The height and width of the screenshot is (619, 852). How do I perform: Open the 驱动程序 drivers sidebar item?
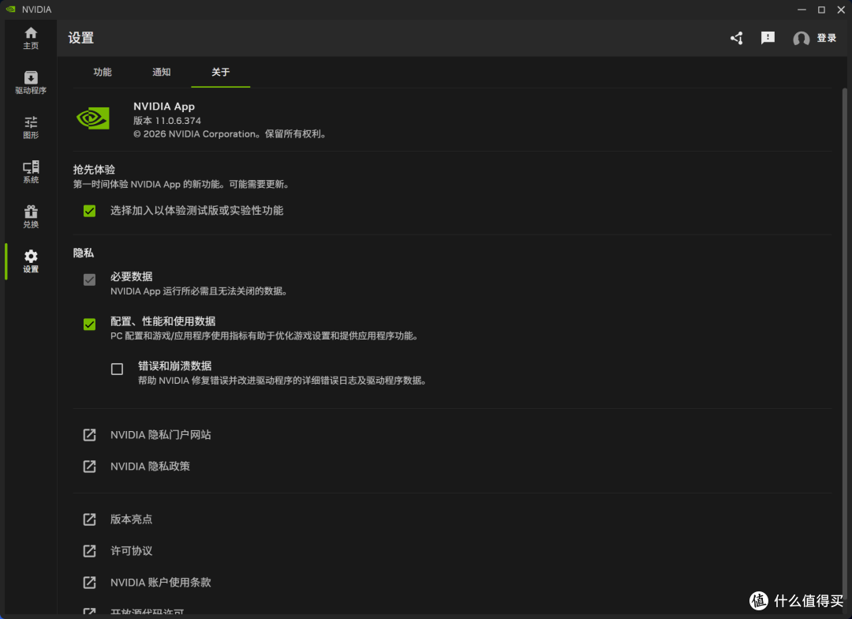31,83
